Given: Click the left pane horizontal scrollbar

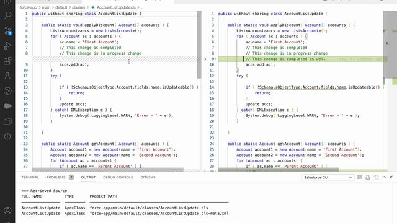Looking at the screenshot, I should (x=107, y=169).
